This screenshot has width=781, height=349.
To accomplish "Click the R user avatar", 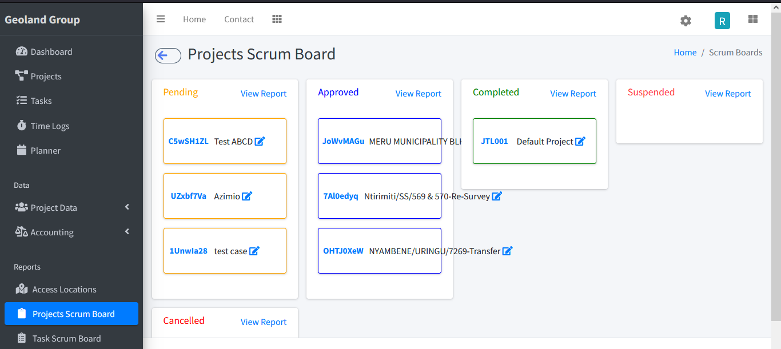I will click(x=722, y=21).
